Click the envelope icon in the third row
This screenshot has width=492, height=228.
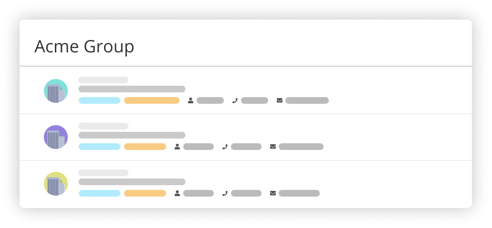point(273,193)
